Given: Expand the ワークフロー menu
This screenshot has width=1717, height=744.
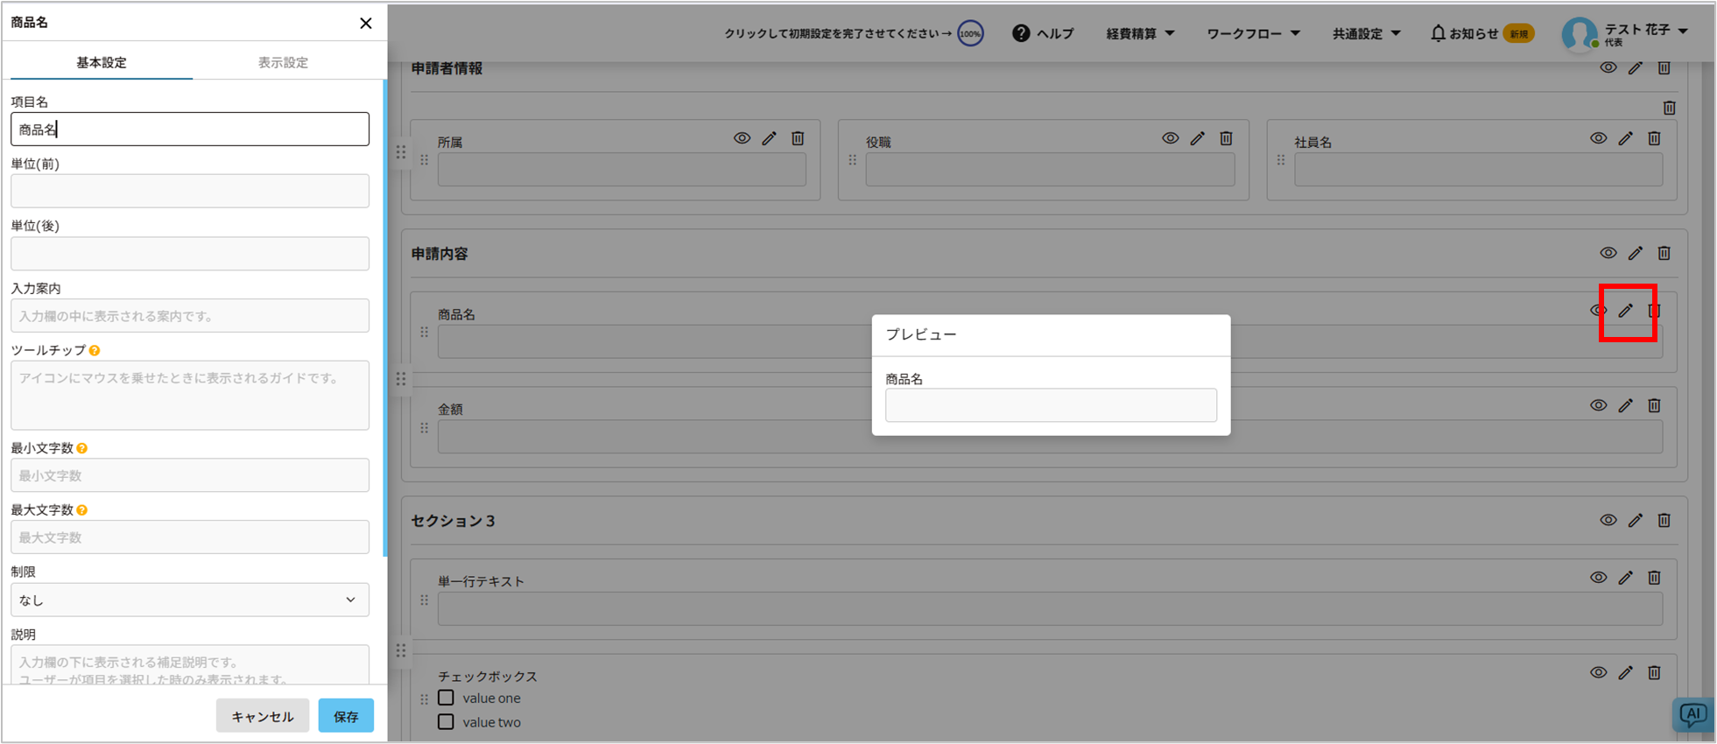Looking at the screenshot, I should point(1253,33).
